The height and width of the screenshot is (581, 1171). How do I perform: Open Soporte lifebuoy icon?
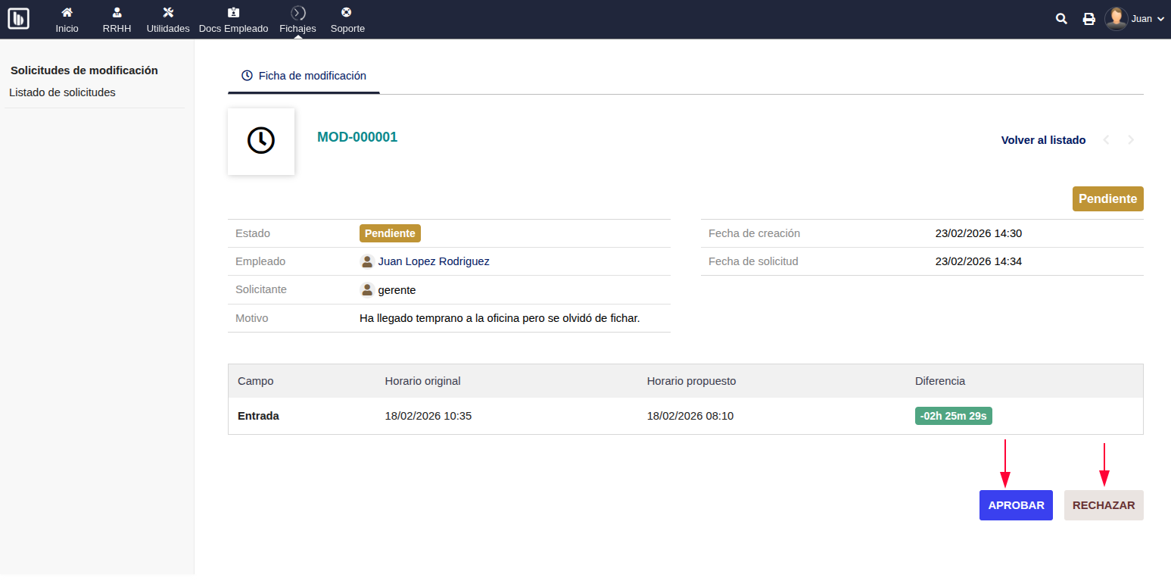[347, 13]
